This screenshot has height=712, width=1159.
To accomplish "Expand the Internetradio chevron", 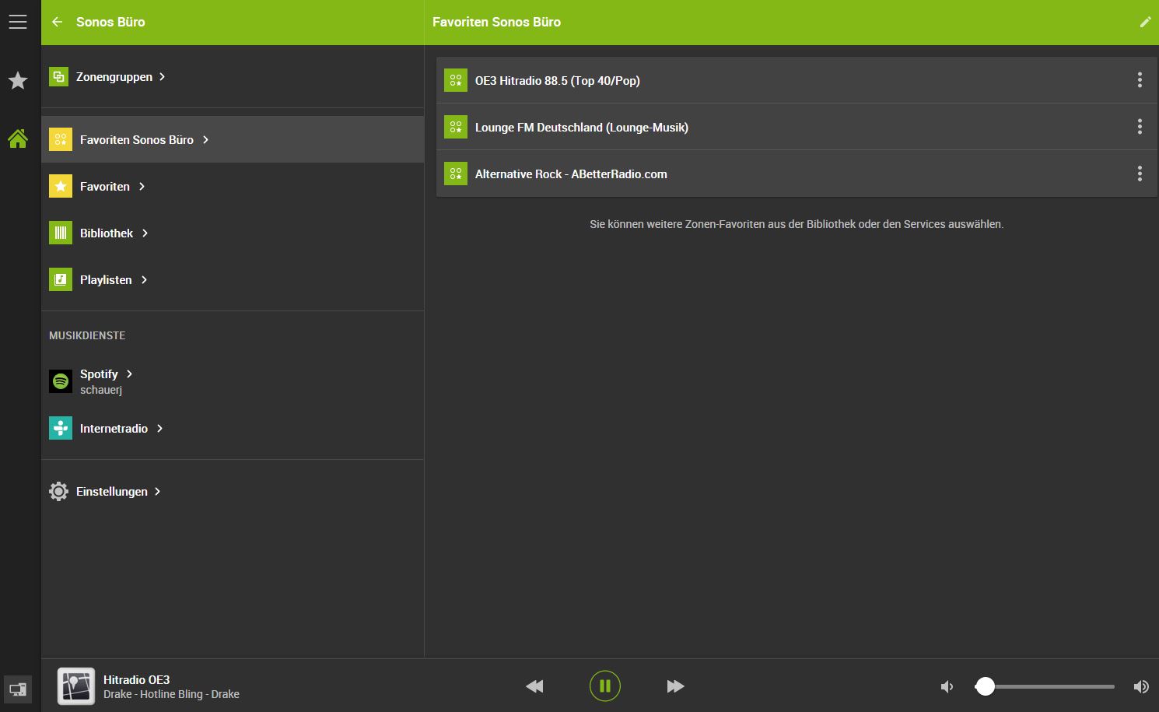I will click(x=159, y=428).
